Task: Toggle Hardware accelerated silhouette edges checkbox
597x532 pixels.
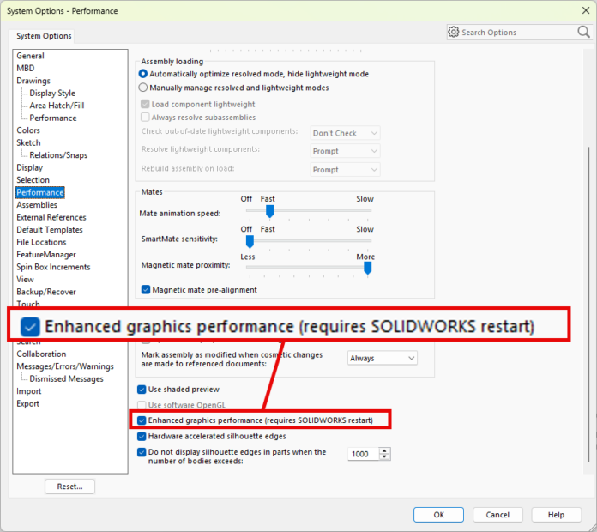Action: pos(142,436)
